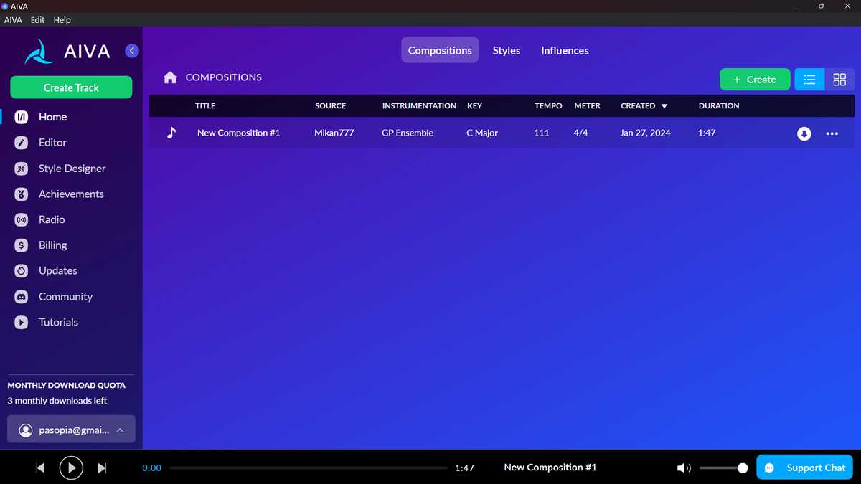Screen dimensions: 861x484
Task: Click the Updates refresh icon
Action: click(22, 271)
